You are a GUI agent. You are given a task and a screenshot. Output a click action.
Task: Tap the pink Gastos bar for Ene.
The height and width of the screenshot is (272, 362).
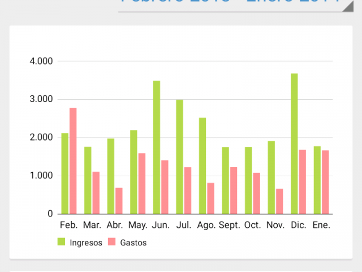325,182
